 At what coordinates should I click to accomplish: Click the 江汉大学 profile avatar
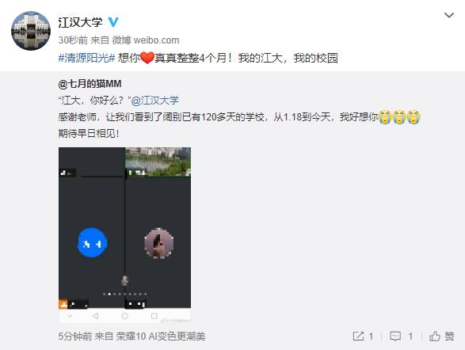point(31,31)
